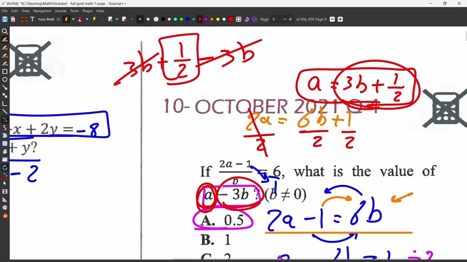This screenshot has height=262, width=467.
Task: Export document as PDF icon
Action: coord(13,19)
